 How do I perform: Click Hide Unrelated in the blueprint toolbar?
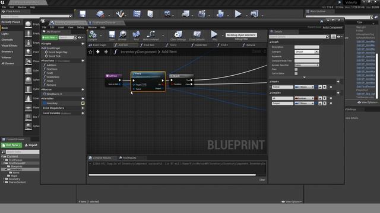[x=151, y=35]
